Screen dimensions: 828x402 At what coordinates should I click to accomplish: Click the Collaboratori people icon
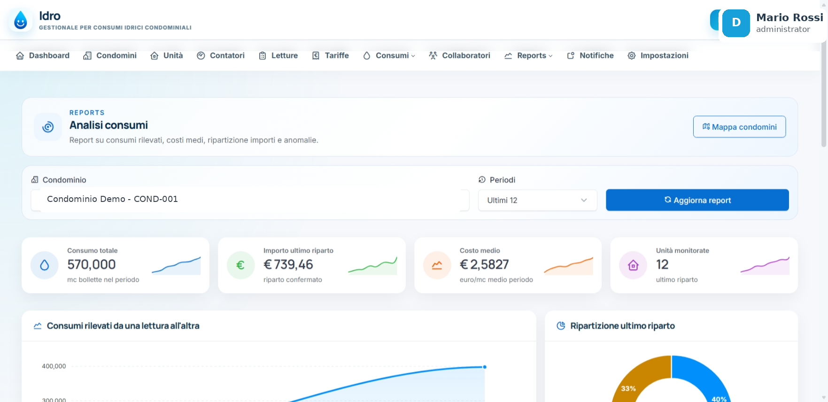433,55
